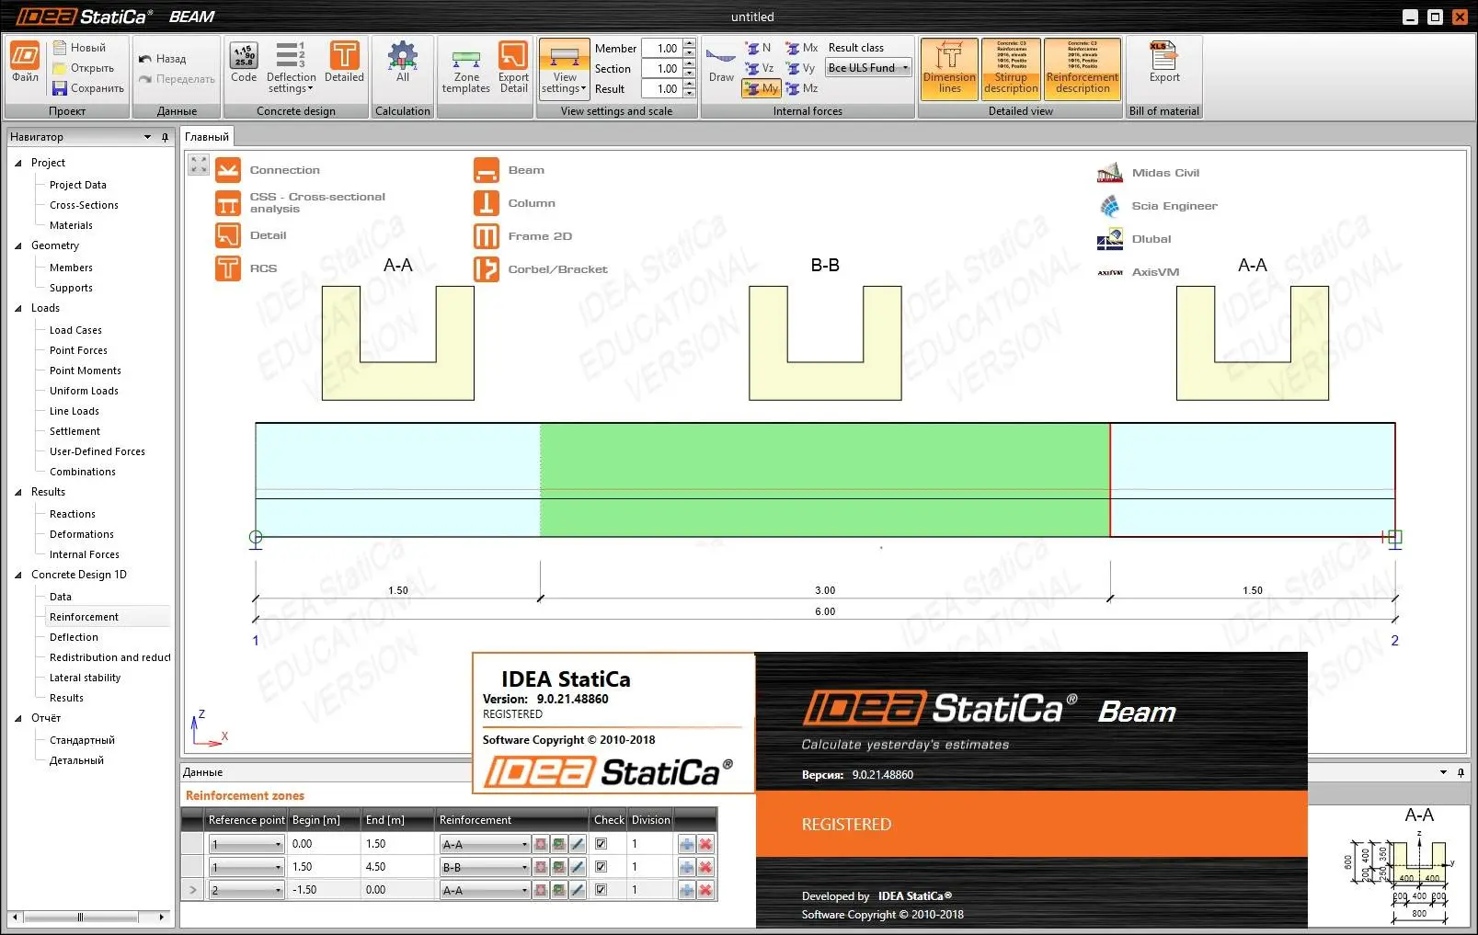Run the All calculation

pyautogui.click(x=403, y=62)
